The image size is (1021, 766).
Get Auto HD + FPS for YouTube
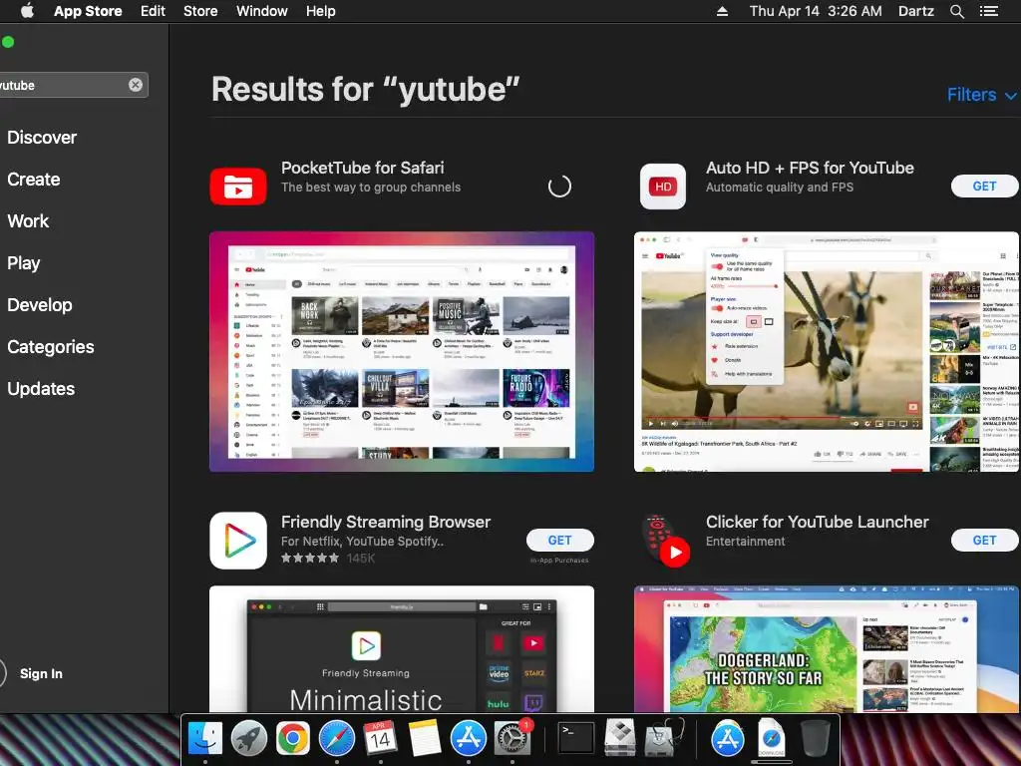pos(984,187)
